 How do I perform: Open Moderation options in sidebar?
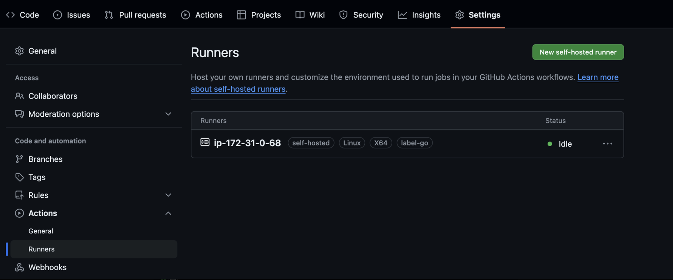point(94,114)
